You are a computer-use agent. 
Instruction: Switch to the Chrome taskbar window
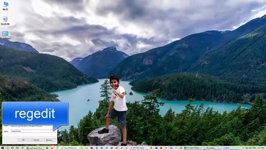point(35,148)
